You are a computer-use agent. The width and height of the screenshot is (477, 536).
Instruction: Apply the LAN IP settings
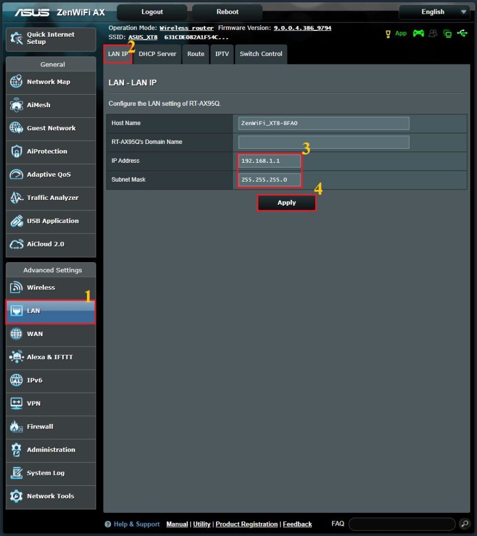tap(286, 203)
